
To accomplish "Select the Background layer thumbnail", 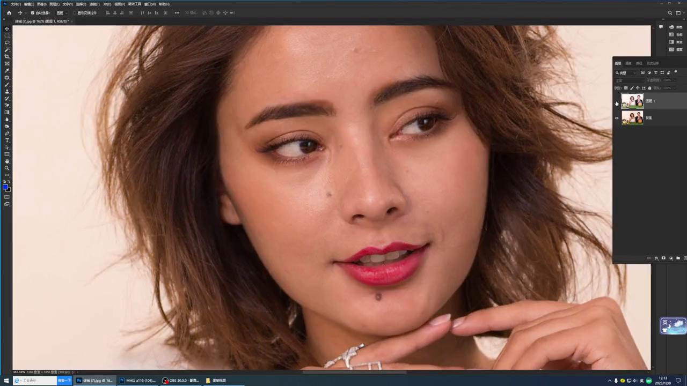I will tap(632, 118).
